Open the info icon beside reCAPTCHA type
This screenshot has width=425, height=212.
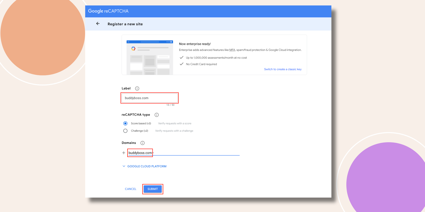click(157, 115)
